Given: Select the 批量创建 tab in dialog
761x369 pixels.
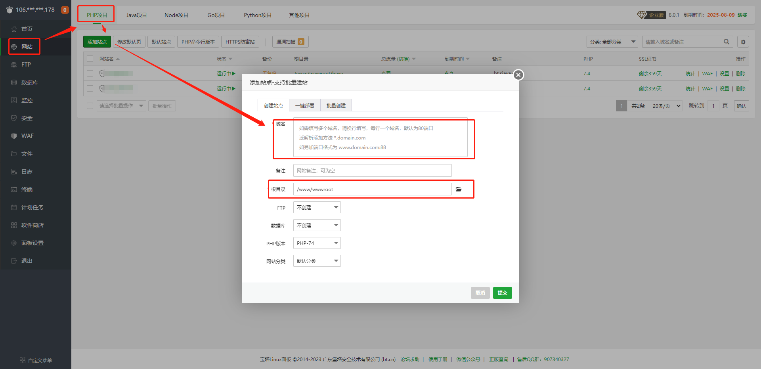Looking at the screenshot, I should (x=336, y=105).
